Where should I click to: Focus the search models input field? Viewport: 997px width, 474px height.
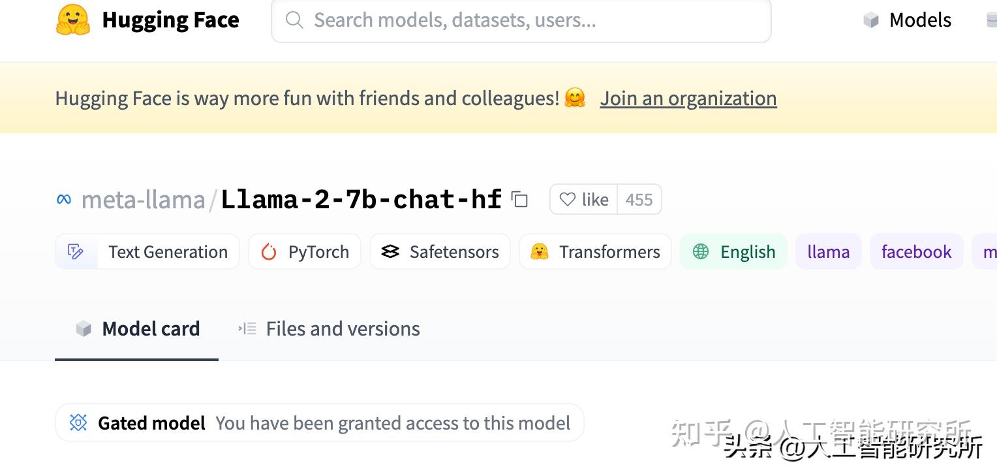click(x=522, y=20)
